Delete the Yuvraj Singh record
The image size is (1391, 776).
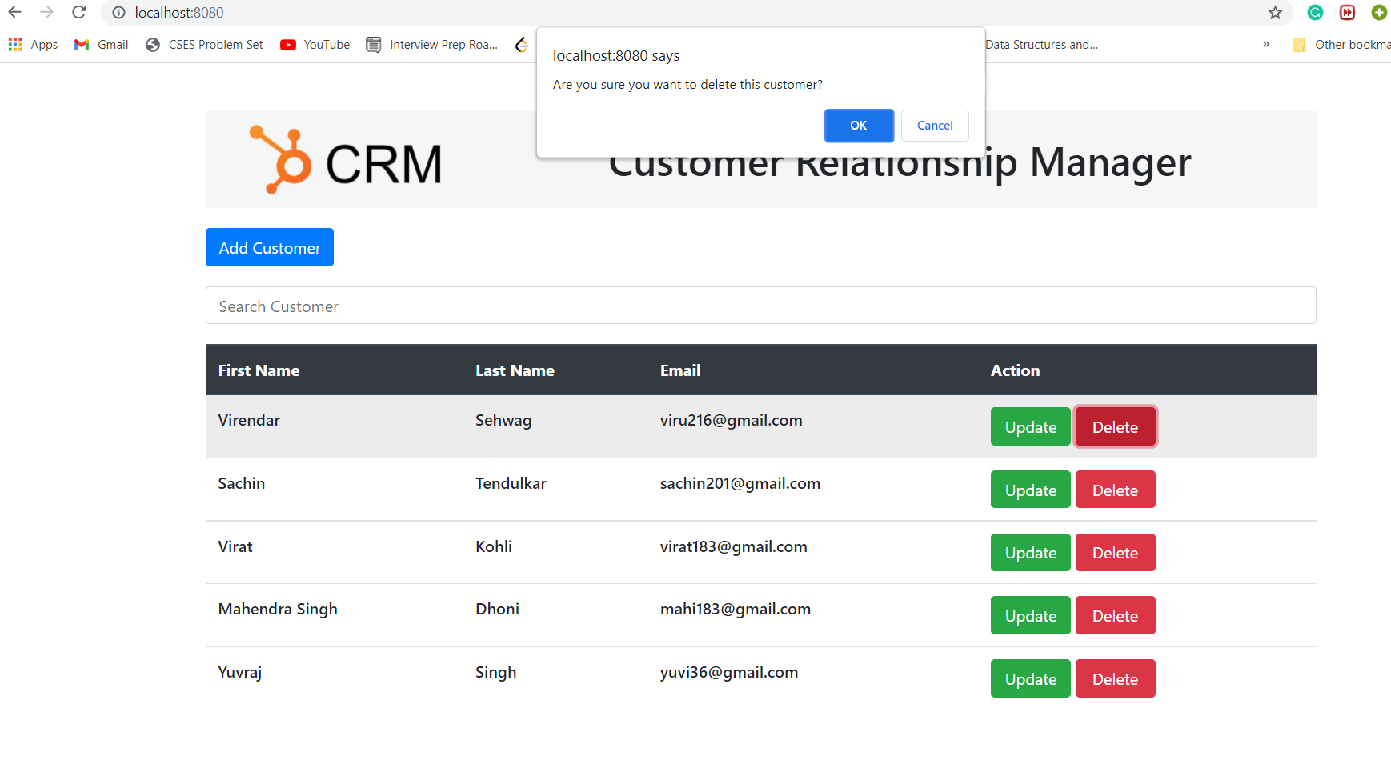1115,678
